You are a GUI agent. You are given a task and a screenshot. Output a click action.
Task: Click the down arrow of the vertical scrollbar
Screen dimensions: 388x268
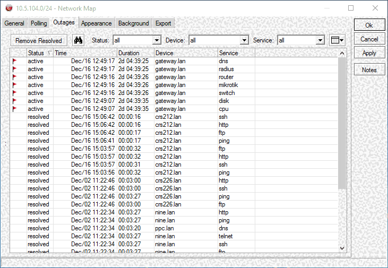[342, 248]
